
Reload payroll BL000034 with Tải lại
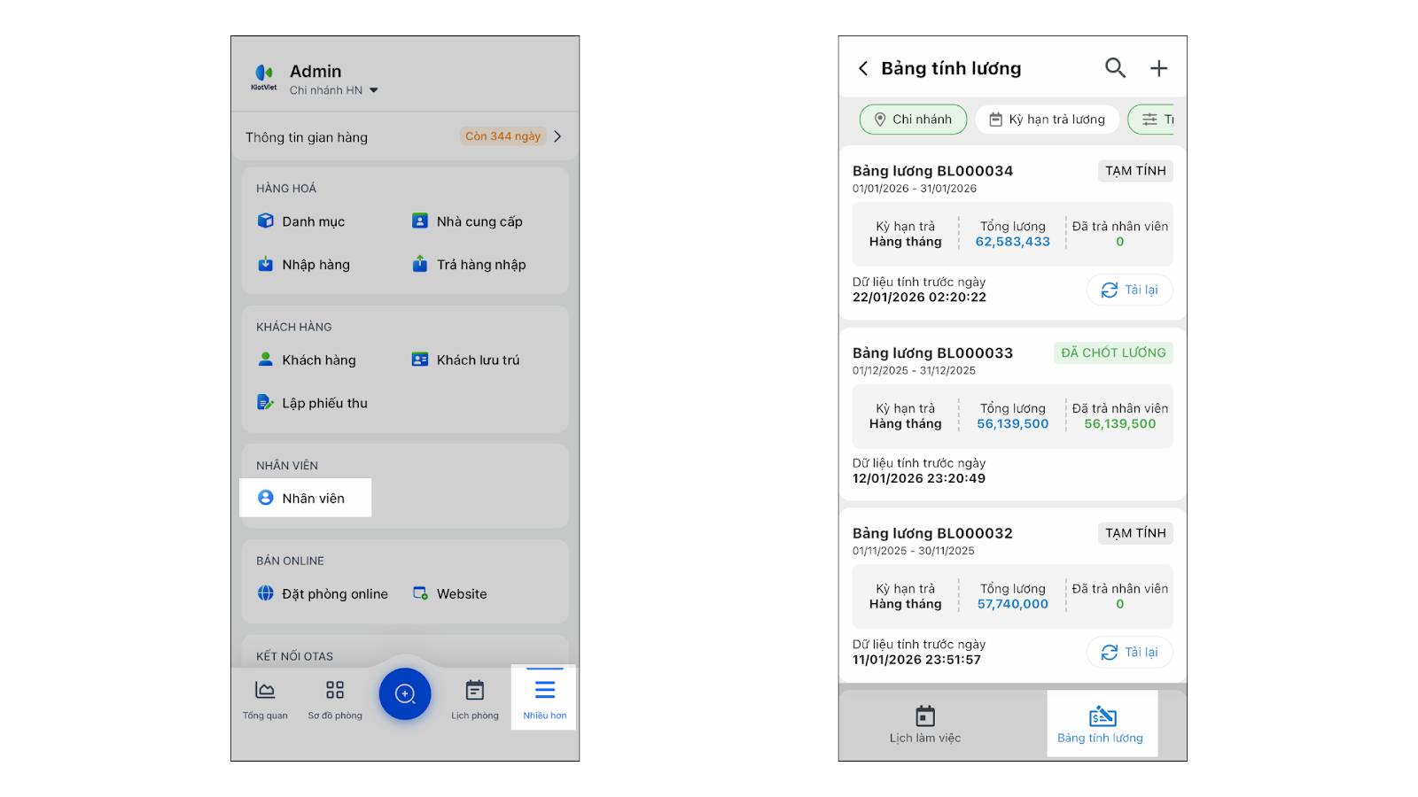point(1129,290)
